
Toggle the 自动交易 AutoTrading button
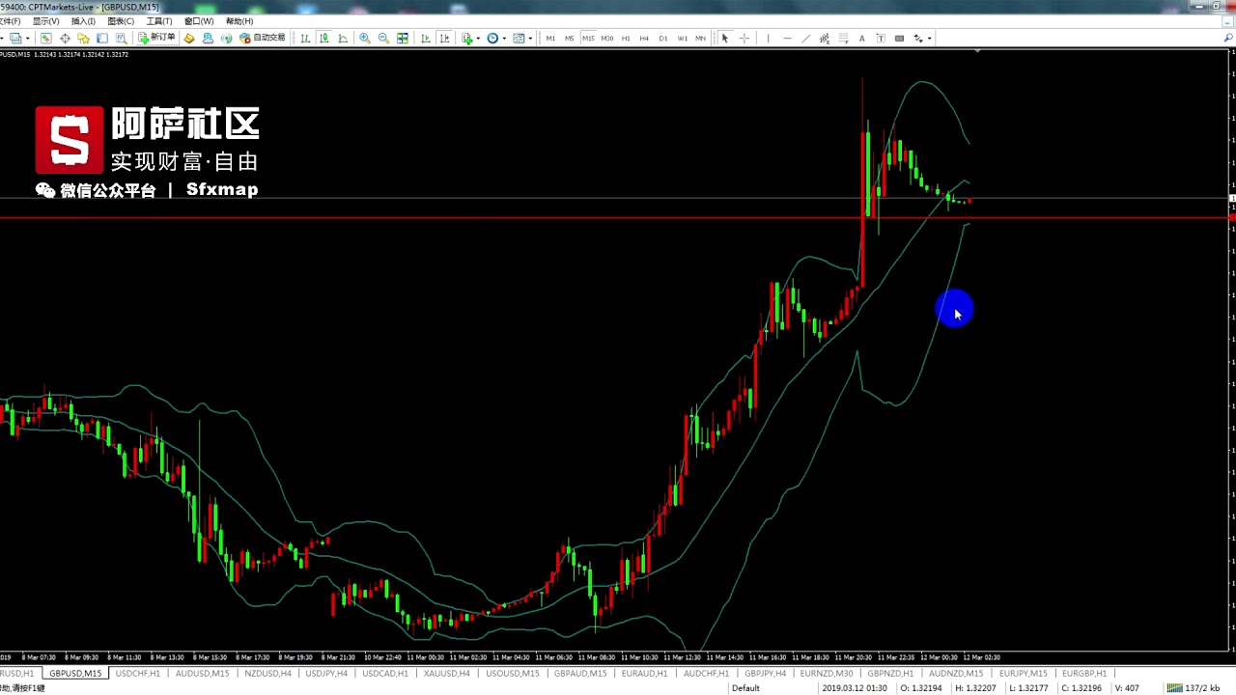coord(263,39)
